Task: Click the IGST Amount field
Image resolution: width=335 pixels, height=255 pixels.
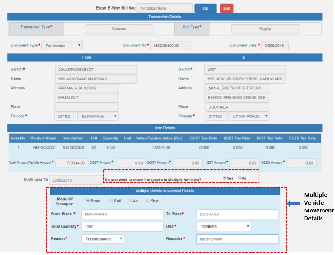Action: pos(245,163)
